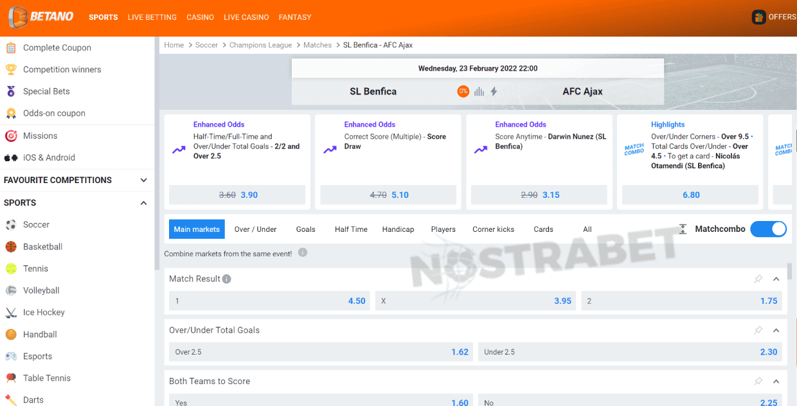Click the stopwatch icon beside Matchcombo
Screen dimensions: 797x406
click(683, 229)
